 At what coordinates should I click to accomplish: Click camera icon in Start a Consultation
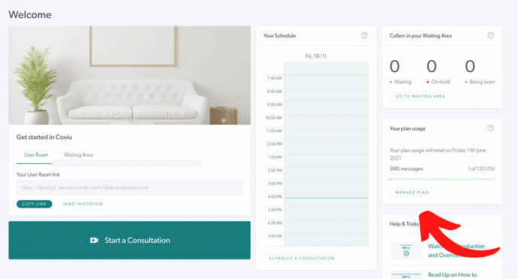(x=94, y=241)
